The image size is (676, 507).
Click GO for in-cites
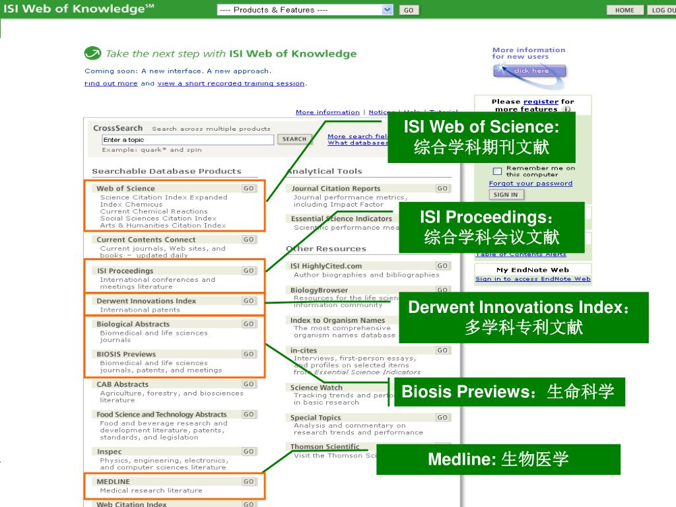tap(443, 351)
